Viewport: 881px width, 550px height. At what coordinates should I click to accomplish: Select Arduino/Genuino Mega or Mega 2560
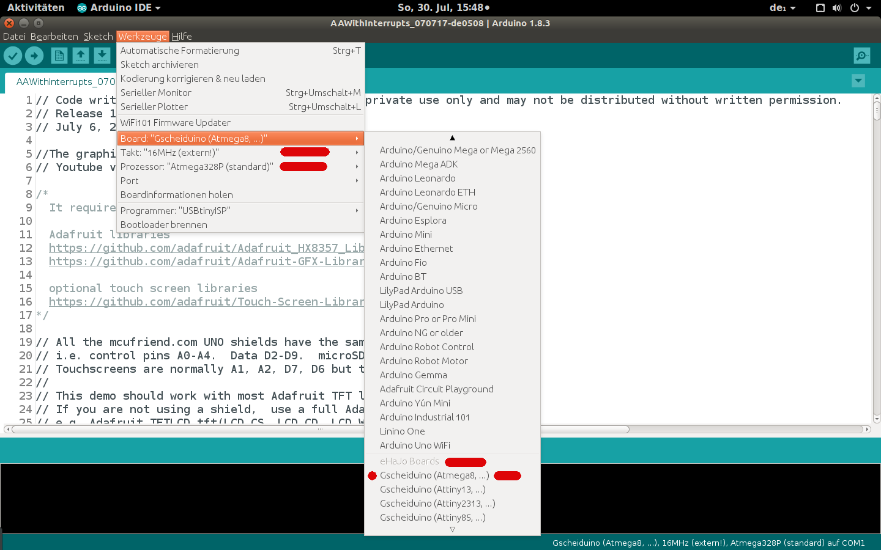click(452, 150)
